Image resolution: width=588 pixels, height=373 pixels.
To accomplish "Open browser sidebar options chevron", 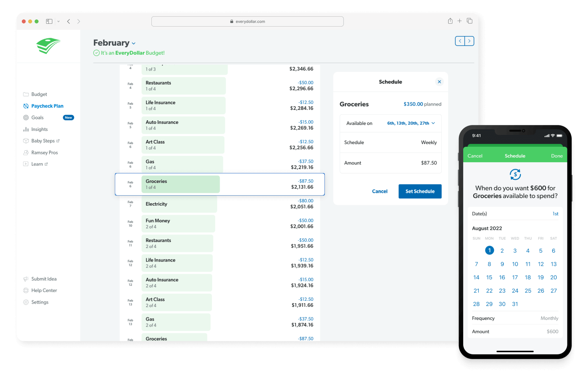I will [58, 21].
